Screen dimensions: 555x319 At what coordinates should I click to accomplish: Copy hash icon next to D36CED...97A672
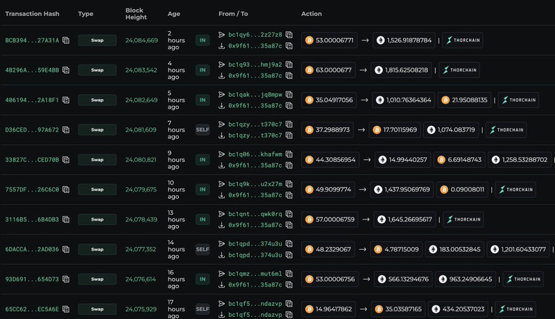pos(66,130)
